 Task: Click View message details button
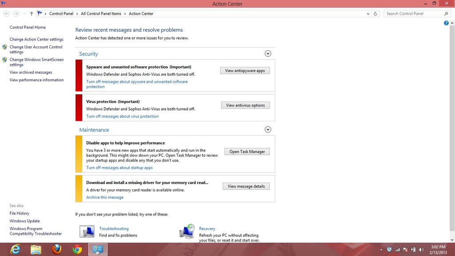(246, 186)
